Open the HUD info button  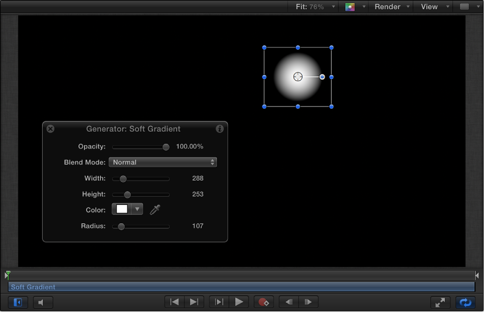pyautogui.click(x=220, y=129)
